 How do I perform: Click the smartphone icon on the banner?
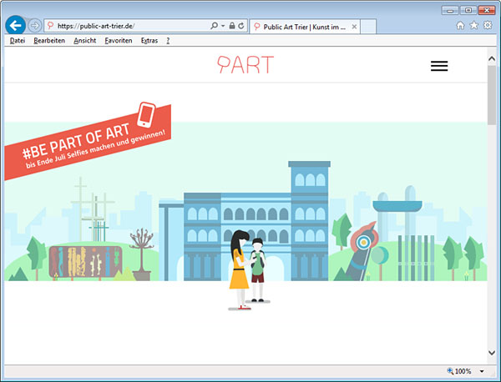[x=146, y=115]
